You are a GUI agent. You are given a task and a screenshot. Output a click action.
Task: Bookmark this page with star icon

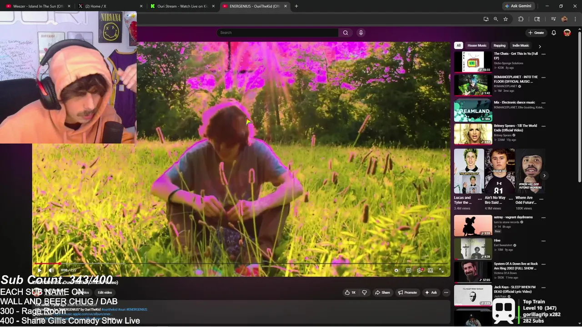click(506, 19)
